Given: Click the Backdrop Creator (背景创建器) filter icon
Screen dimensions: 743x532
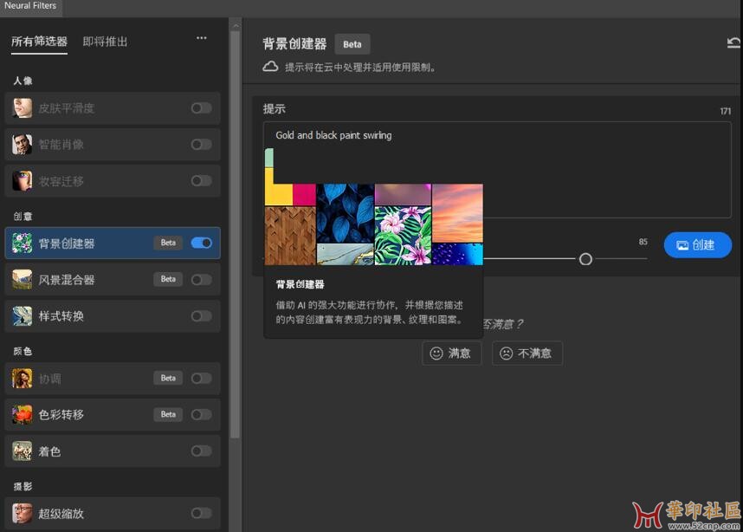Looking at the screenshot, I should click(22, 243).
